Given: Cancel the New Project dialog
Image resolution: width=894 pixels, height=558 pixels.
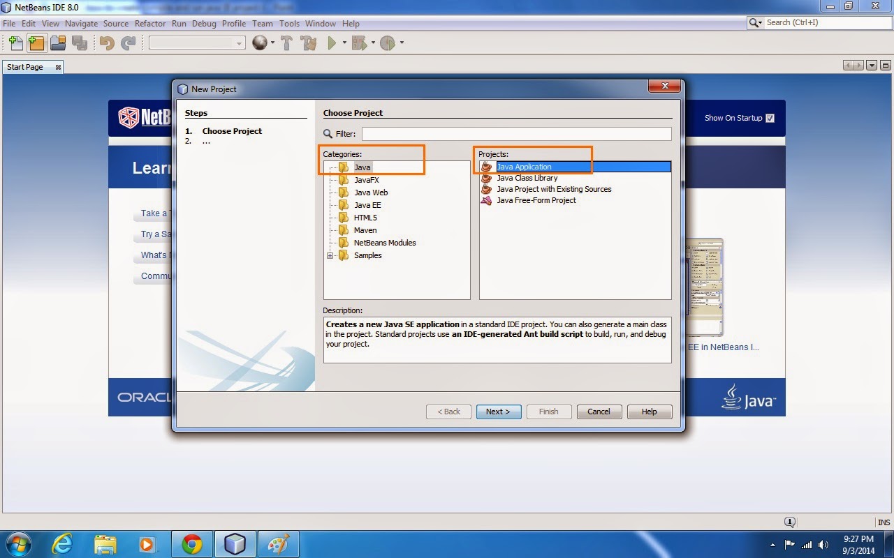Looking at the screenshot, I should click(x=599, y=412).
